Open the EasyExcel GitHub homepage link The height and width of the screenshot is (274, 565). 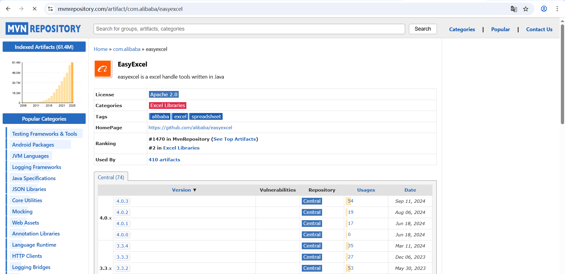coord(190,127)
